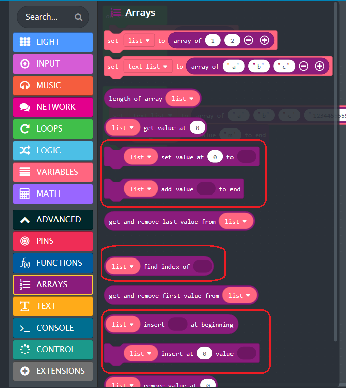Open list dropdown in 'insert at beginning' block
The image size is (346, 388).
123,325
